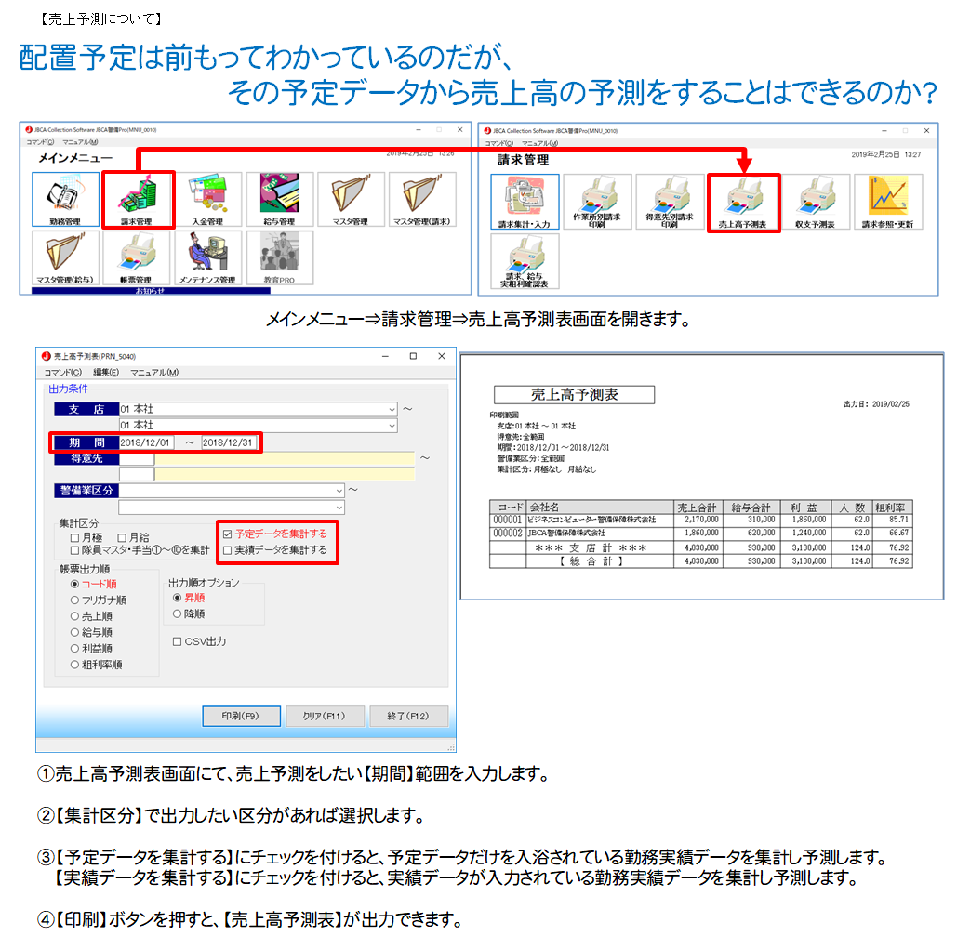The width and height of the screenshot is (957, 936).
Task: Click the period start date field 2018/12/01
Action: (x=146, y=442)
